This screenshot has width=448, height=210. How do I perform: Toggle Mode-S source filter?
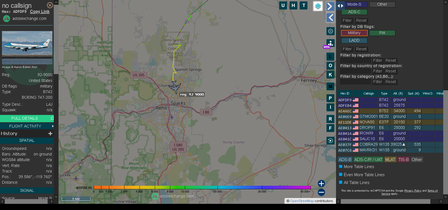tap(354, 4)
